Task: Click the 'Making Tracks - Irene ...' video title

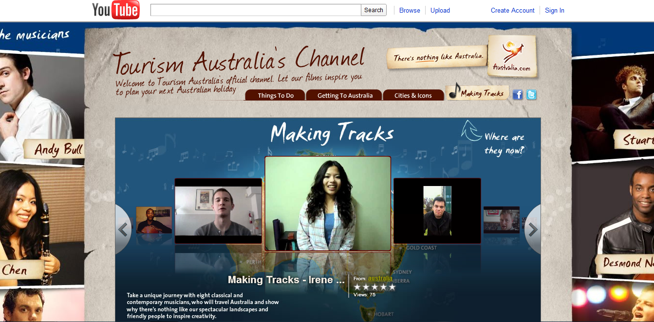Action: point(287,280)
